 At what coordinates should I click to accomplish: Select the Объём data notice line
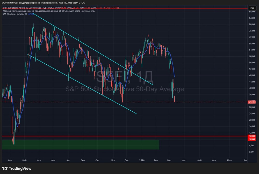pos(49,11)
